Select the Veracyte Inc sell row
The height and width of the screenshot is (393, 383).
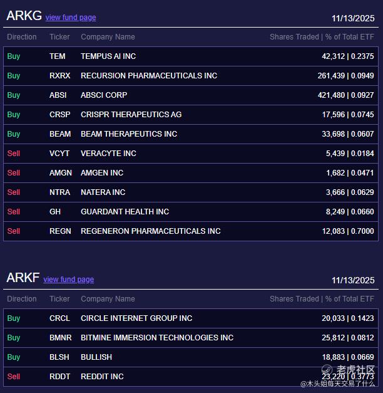pos(108,154)
